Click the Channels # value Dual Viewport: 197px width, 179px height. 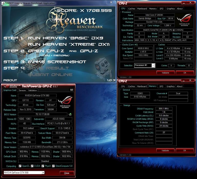178,93
